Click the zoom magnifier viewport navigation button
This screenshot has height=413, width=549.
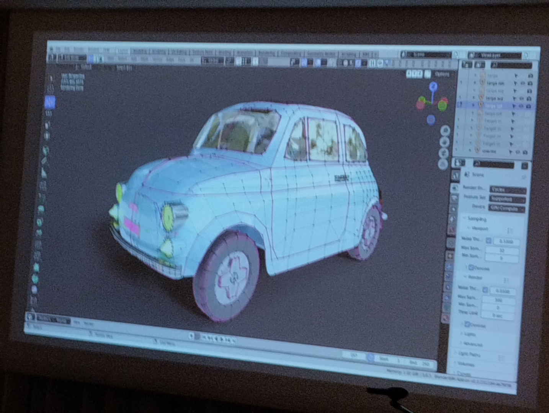445,131
